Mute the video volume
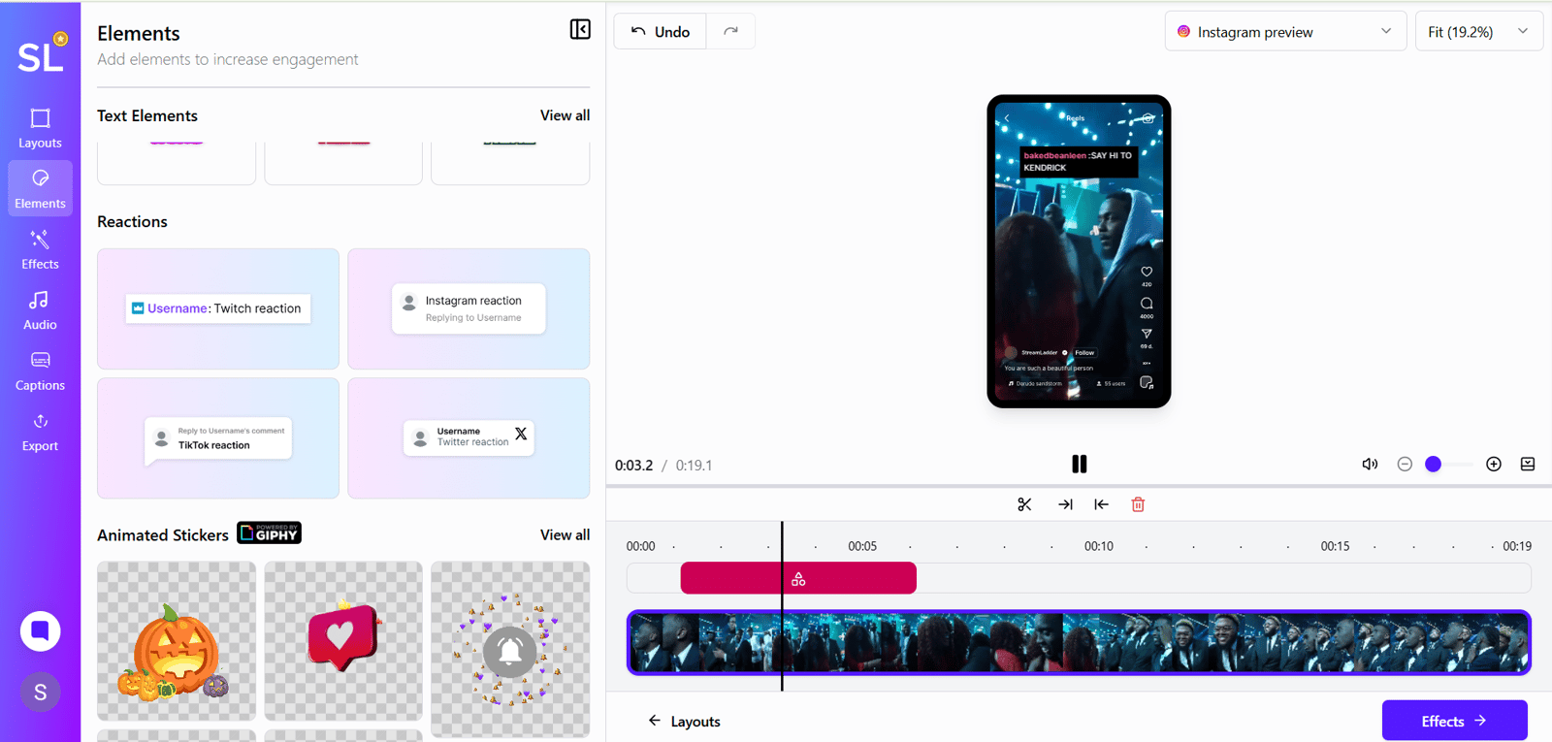This screenshot has height=742, width=1552. 1370,465
